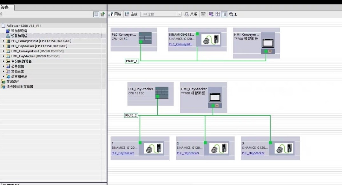Click the orange port on HMI_Conveyer

point(270,51)
